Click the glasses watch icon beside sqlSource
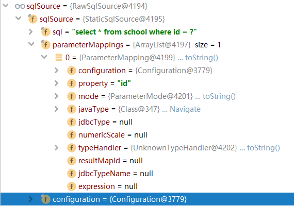 pos(20,7)
